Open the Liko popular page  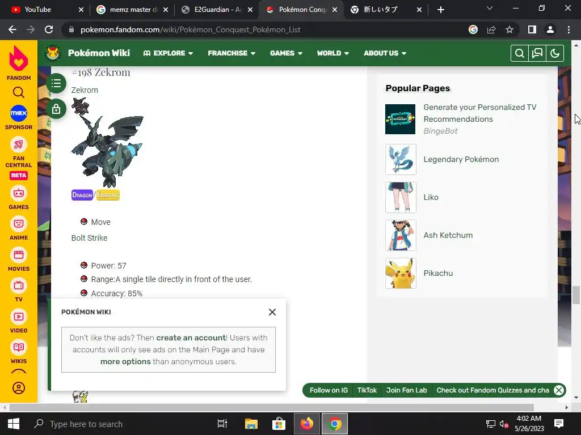(x=431, y=197)
